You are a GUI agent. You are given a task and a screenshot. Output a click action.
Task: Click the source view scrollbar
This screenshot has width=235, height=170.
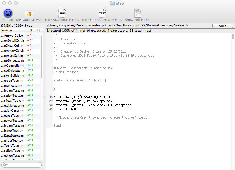pos(233,36)
